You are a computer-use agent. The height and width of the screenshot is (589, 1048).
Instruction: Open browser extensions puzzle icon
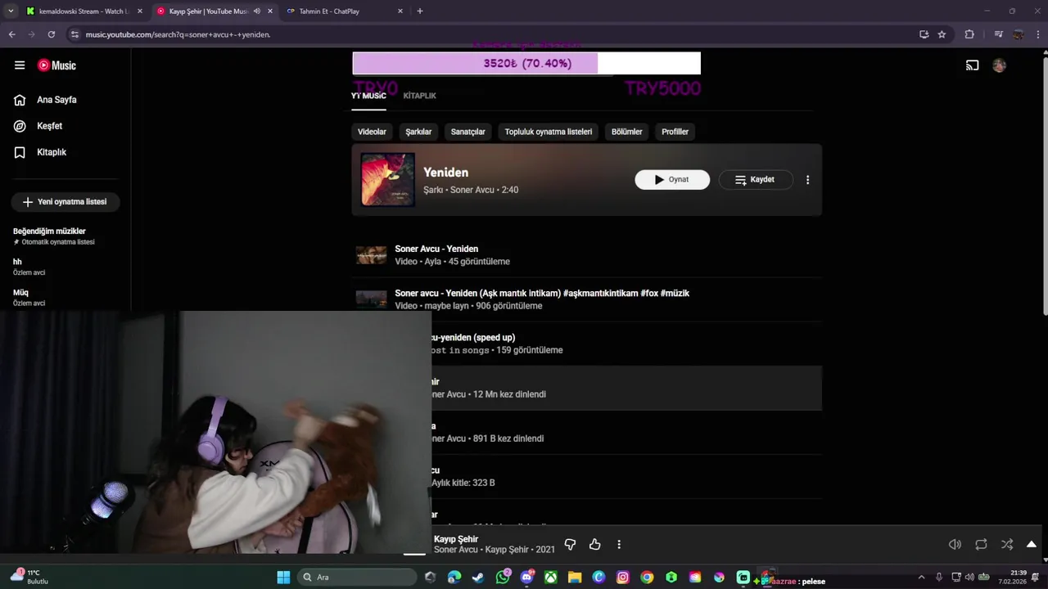(969, 34)
